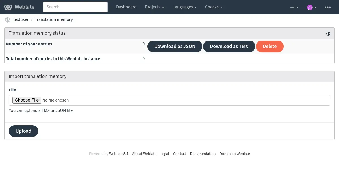The width and height of the screenshot is (339, 188).
Task: Open Documentation footer link
Action: coord(203,154)
